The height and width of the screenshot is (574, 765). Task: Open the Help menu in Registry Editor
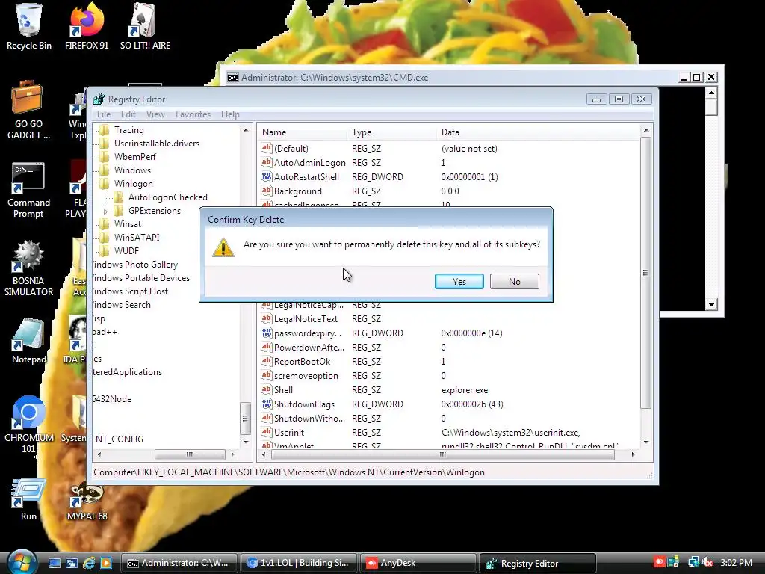pos(230,114)
